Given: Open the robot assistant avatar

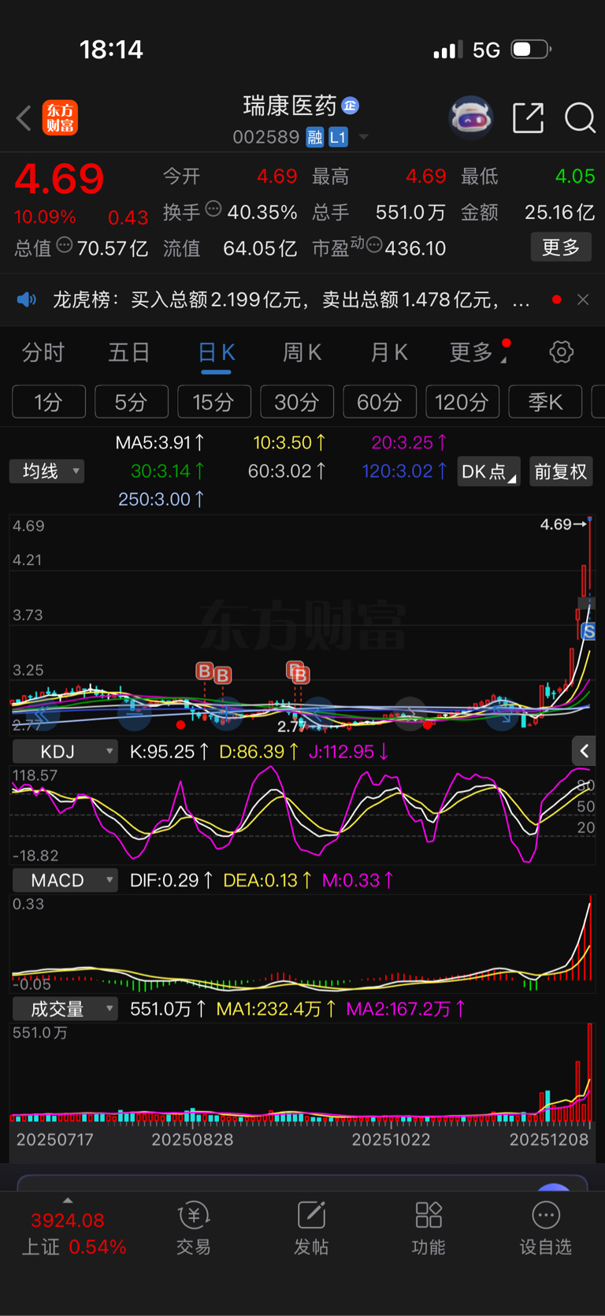Looking at the screenshot, I should 470,117.
